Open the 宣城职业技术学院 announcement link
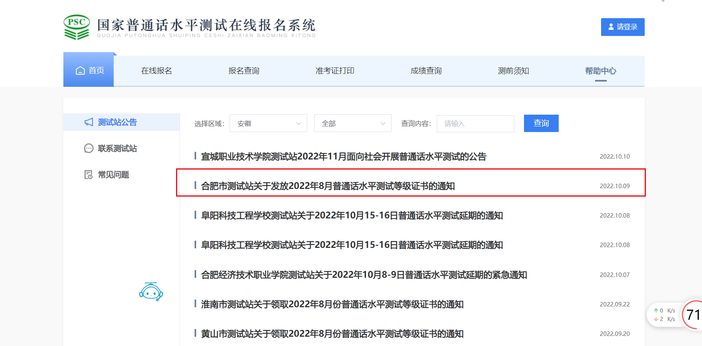The height and width of the screenshot is (346, 702). point(344,157)
